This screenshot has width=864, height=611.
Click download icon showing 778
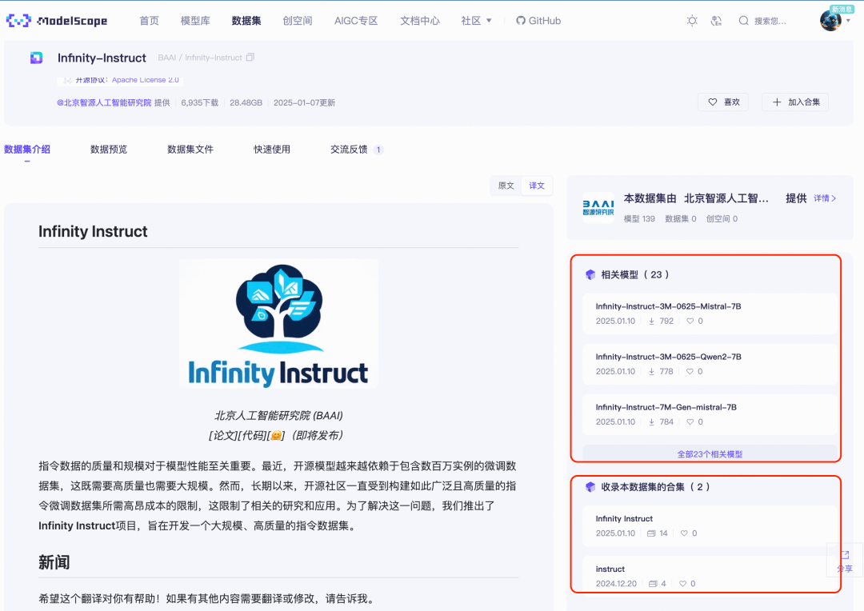(651, 371)
